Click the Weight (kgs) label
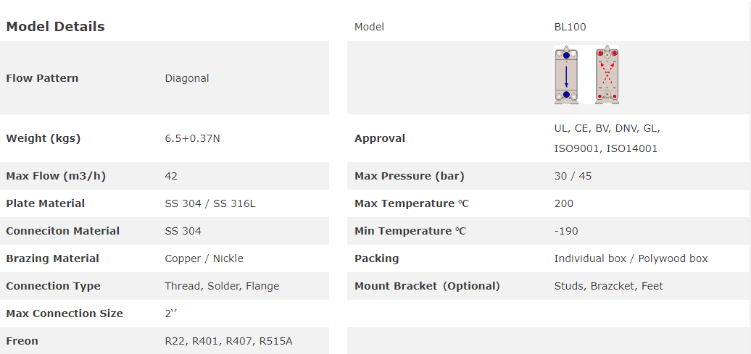 pos(43,138)
